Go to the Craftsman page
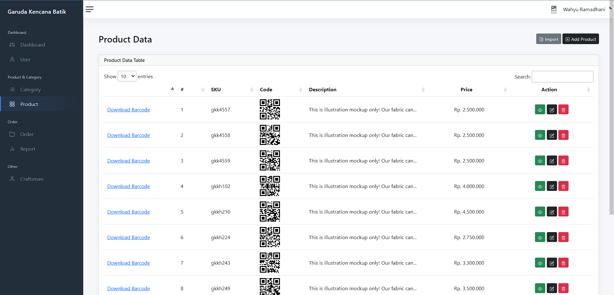This screenshot has width=614, height=295. point(32,179)
